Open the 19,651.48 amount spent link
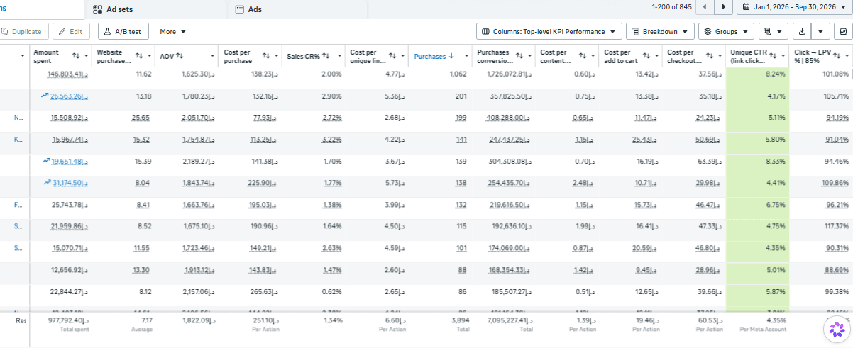Screen dimensions: 853x348 coord(69,162)
